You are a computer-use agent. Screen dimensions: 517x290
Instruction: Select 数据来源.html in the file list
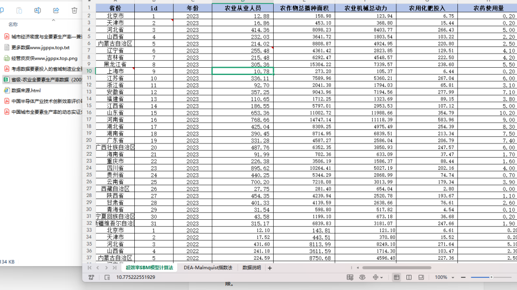26,90
